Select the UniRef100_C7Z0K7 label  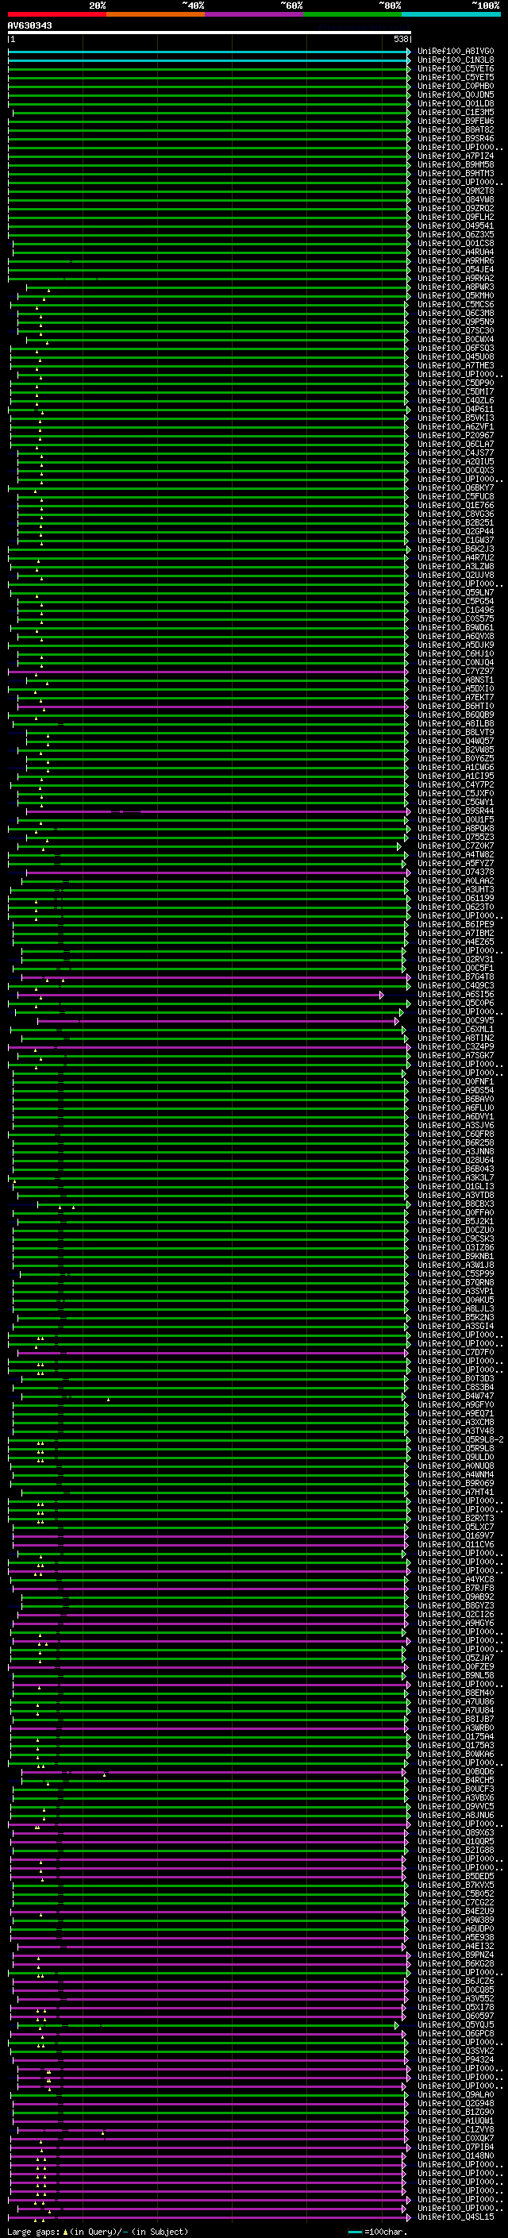(456, 846)
